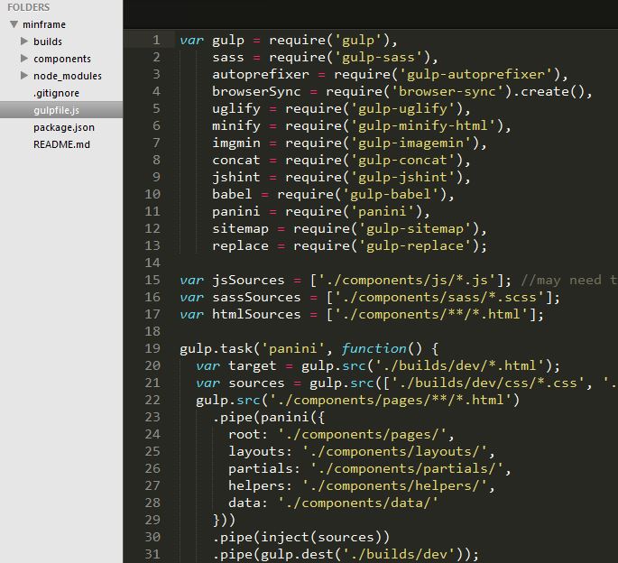Click the 'gulp-babel' string
Viewport: 618px width, 563px height.
(x=391, y=194)
